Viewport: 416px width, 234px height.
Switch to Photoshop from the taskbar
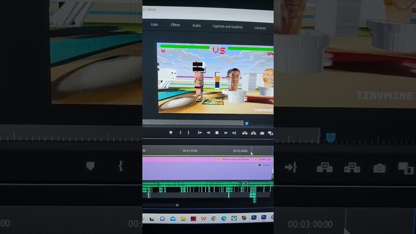click(x=254, y=218)
